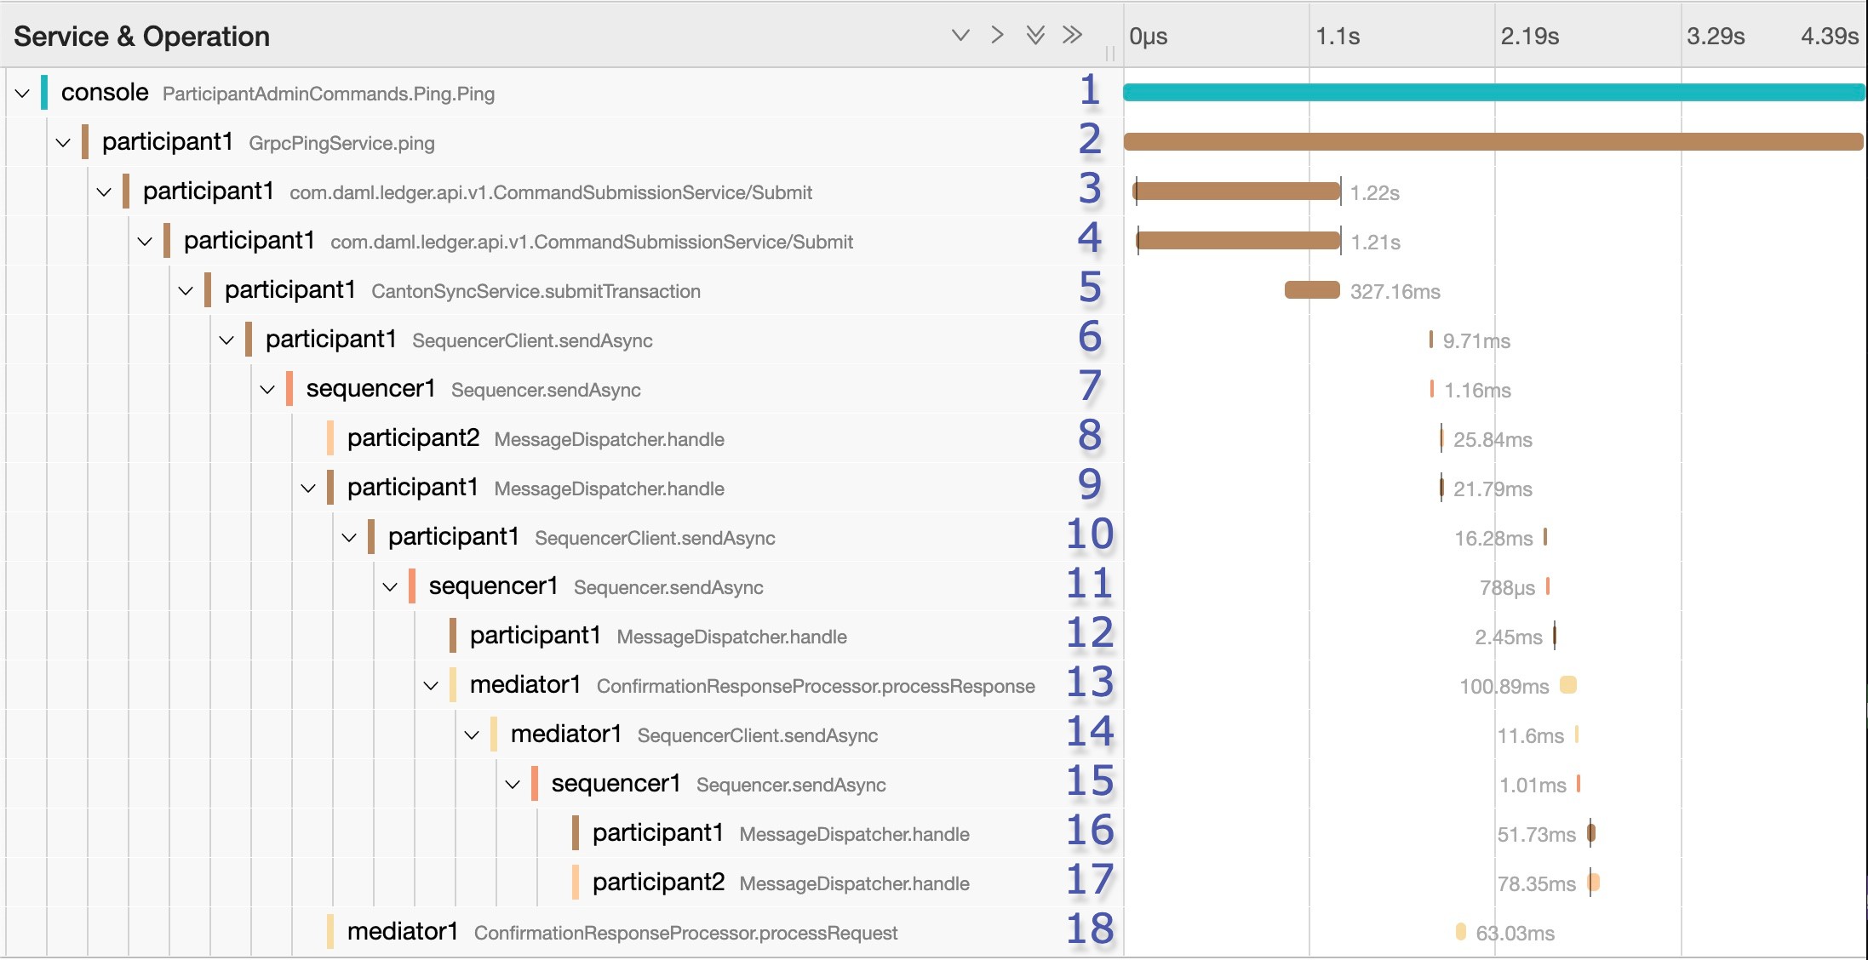The width and height of the screenshot is (1868, 960).
Task: Click the column resize divider handle
Action: [x=1109, y=54]
